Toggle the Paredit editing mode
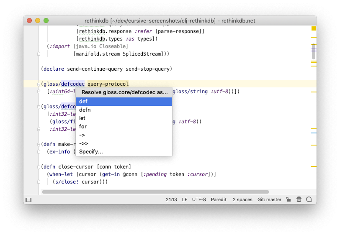The image size is (340, 235). pyautogui.click(x=219, y=199)
